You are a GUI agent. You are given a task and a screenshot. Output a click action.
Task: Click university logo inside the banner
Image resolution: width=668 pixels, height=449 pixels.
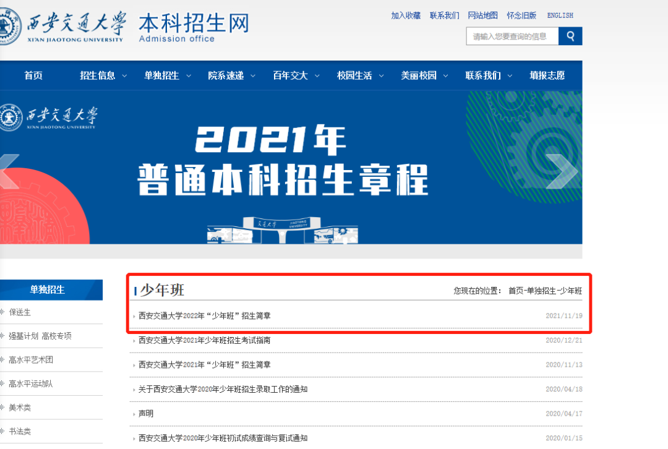[49, 117]
